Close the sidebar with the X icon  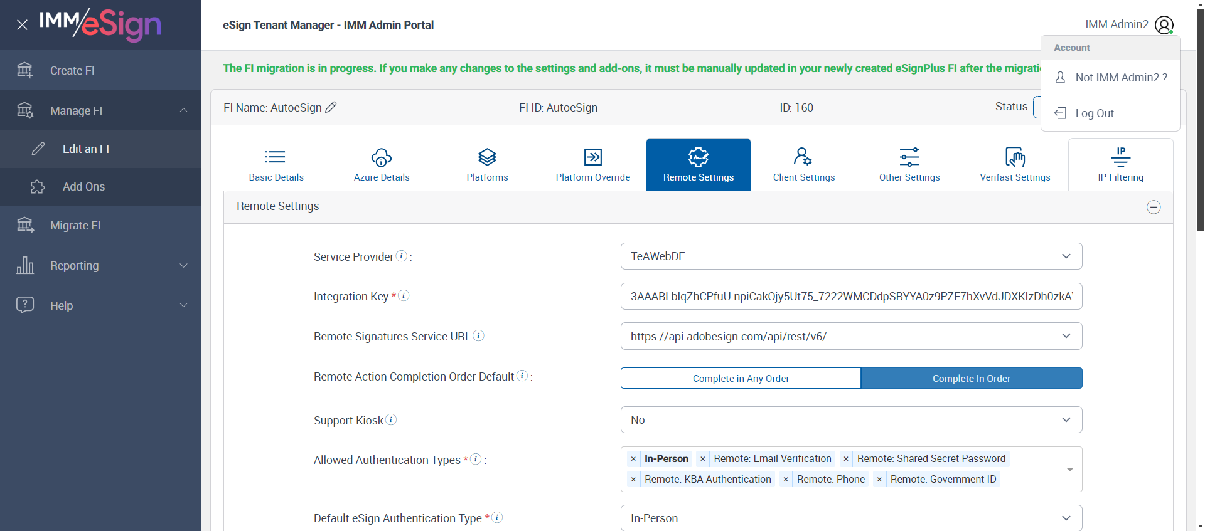(22, 25)
